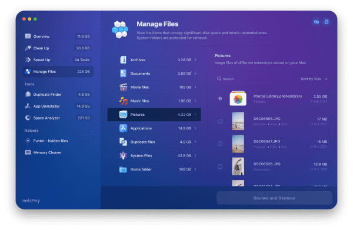
Task: Click the Duplicate files category icon
Action: [123, 142]
